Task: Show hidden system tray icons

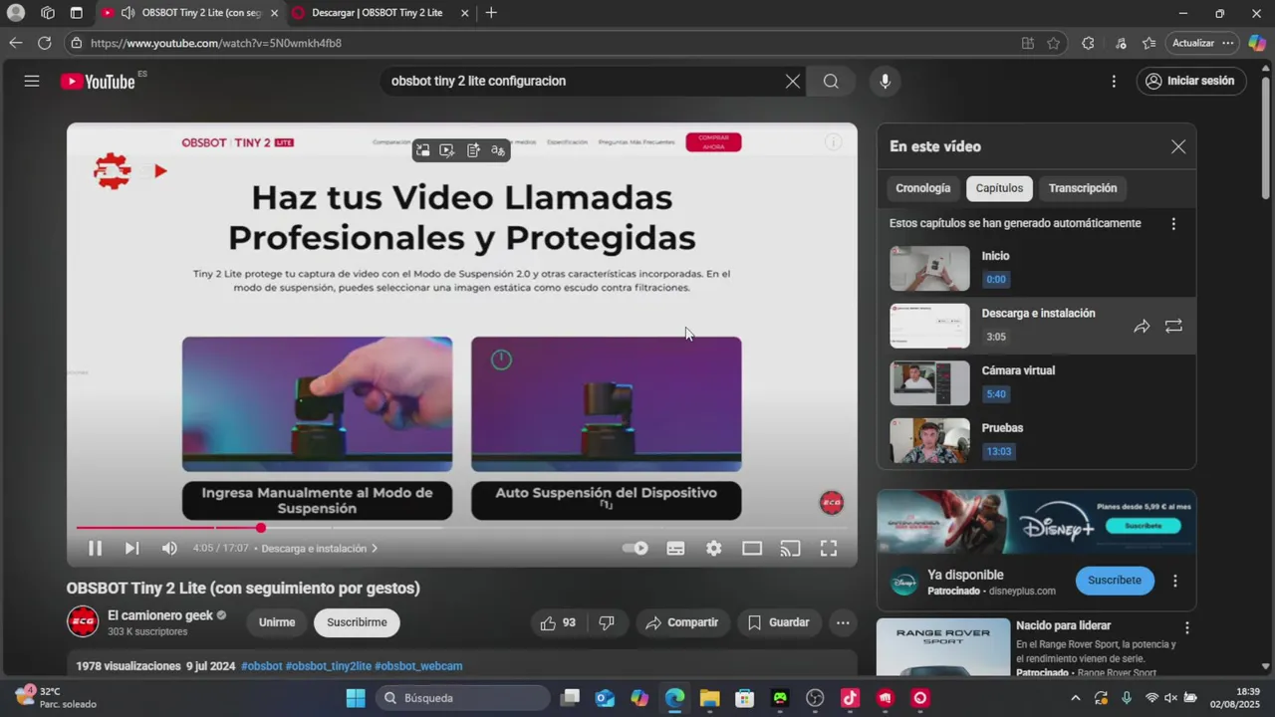Action: tap(1075, 698)
